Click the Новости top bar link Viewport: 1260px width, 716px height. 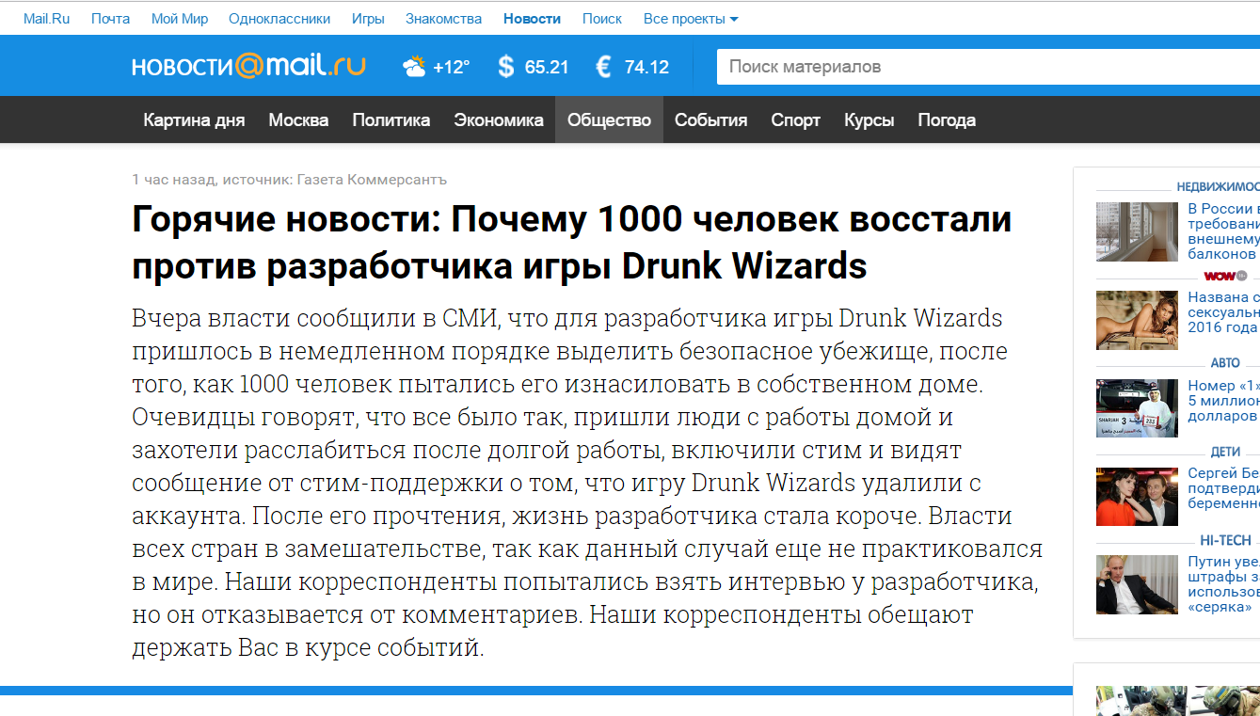[x=532, y=19]
